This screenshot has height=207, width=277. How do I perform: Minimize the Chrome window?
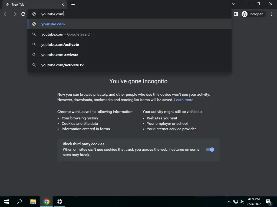(246, 4)
